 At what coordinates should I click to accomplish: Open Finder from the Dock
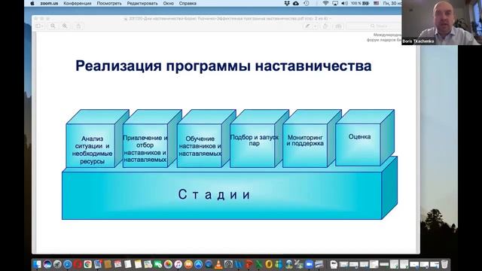pos(37,264)
